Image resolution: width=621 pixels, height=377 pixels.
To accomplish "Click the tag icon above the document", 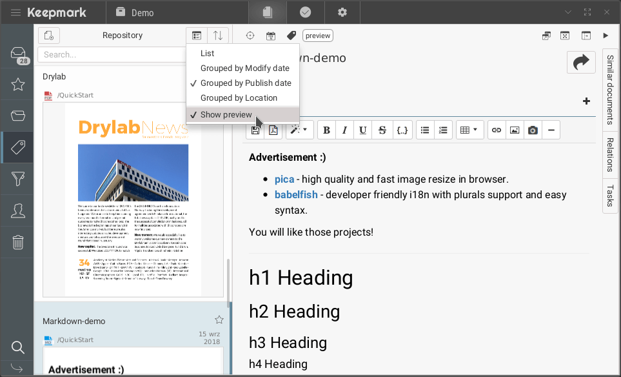I will pyautogui.click(x=291, y=36).
